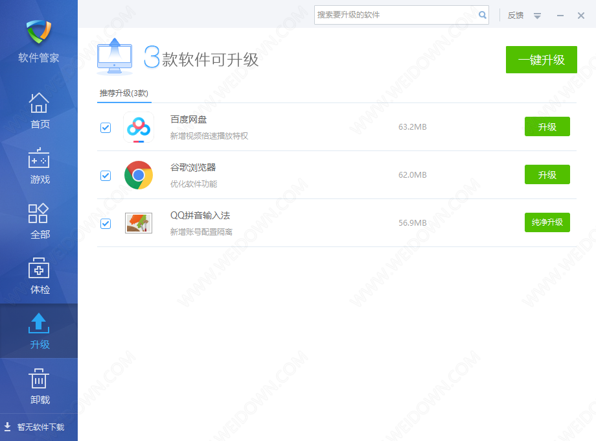Click the QQ拼音输入法 app icon
Image resolution: width=596 pixels, height=441 pixels.
click(x=139, y=223)
